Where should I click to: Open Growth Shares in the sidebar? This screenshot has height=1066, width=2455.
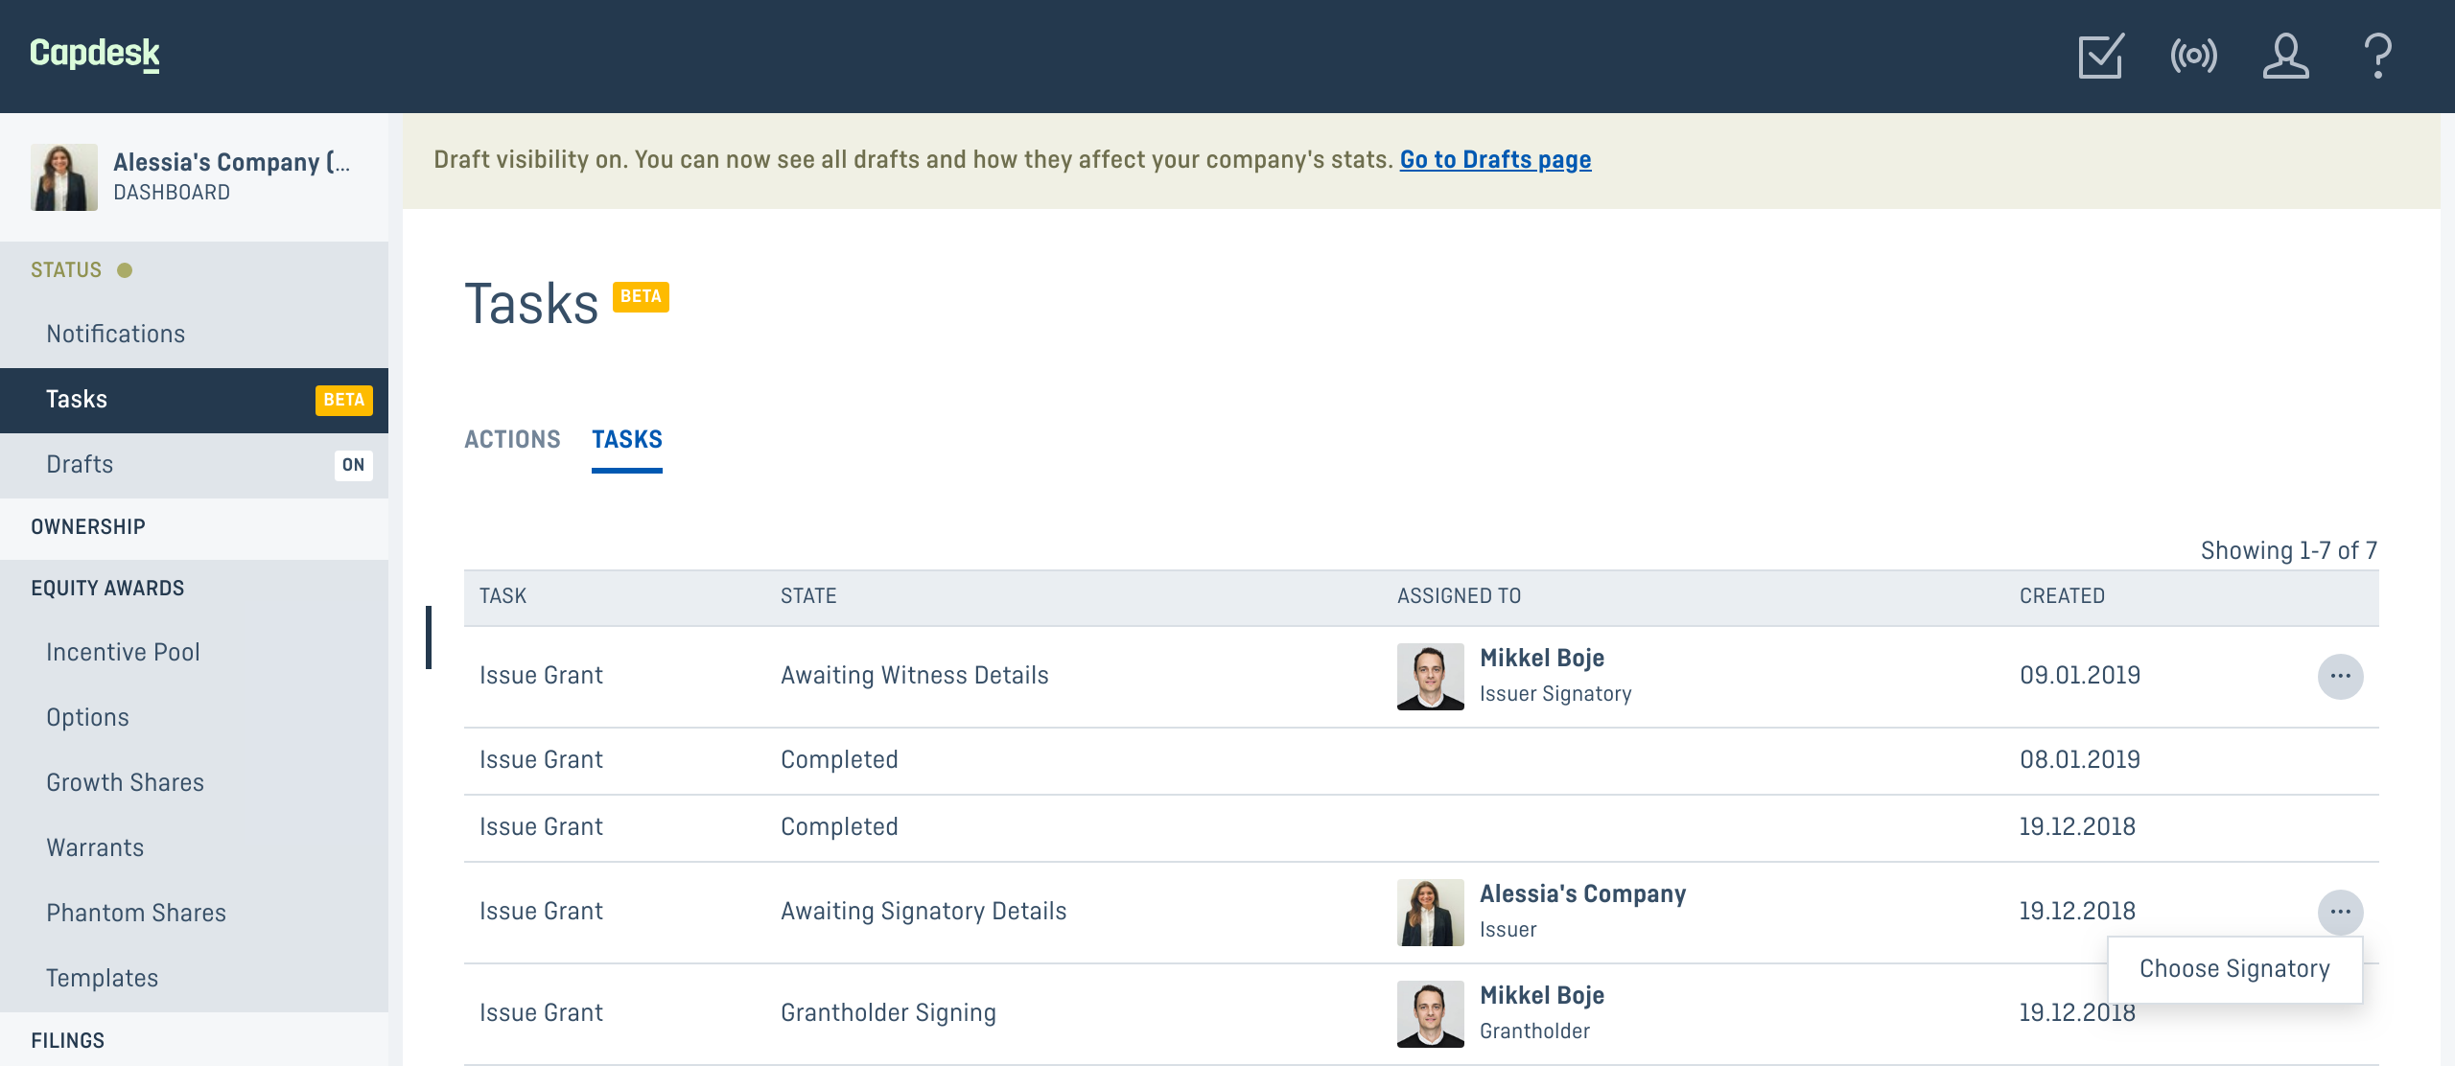[x=194, y=782]
